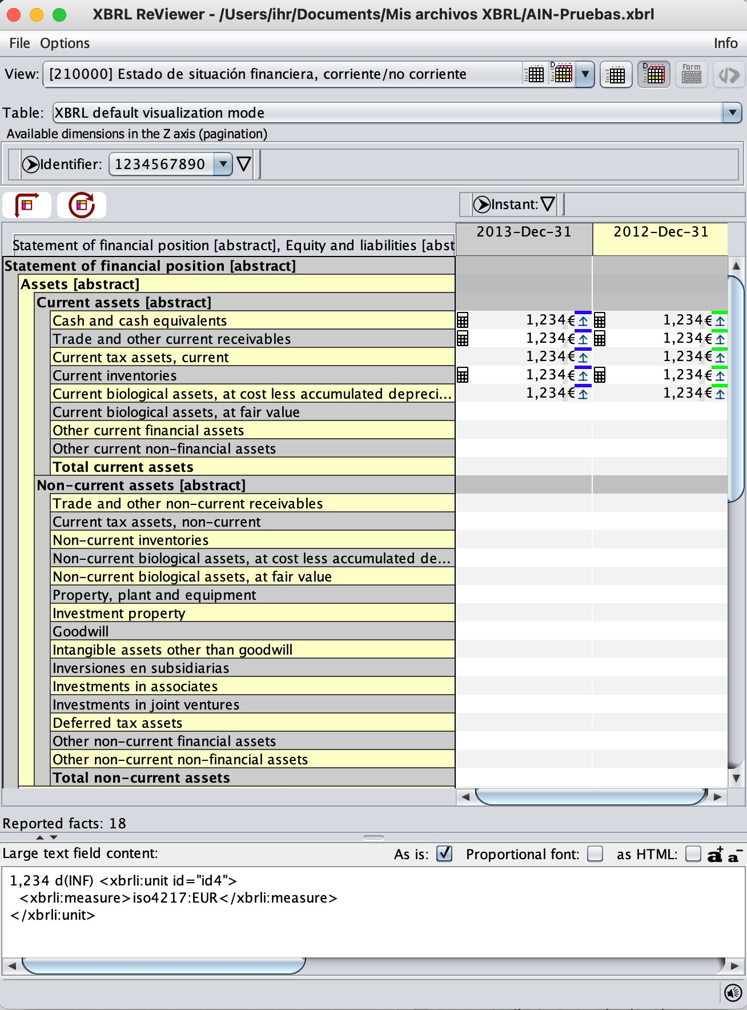Click balance arrow icon for biological assets 2012 value
The image size is (747, 1010).
click(x=720, y=394)
